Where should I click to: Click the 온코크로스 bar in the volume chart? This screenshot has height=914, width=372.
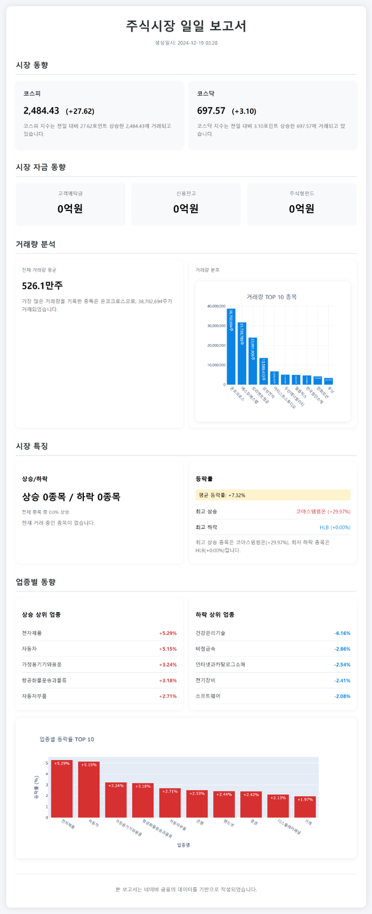point(231,346)
